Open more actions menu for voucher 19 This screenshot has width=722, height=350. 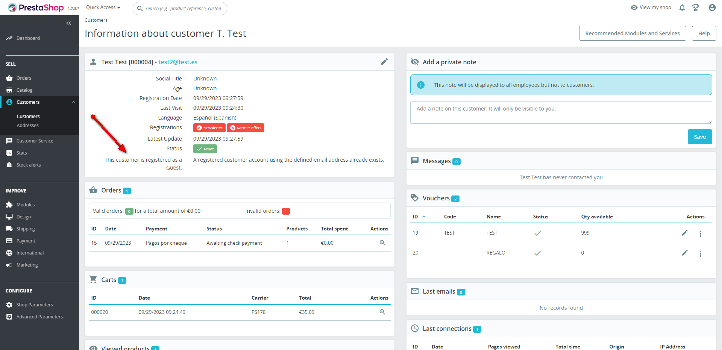700,233
